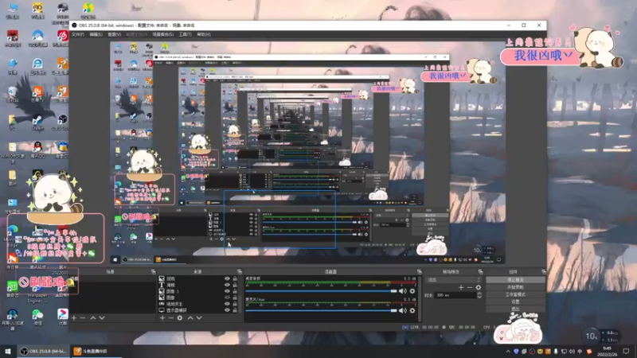The width and height of the screenshot is (637, 358).
Task: Open the 工具(T) menu
Action: 186,34
